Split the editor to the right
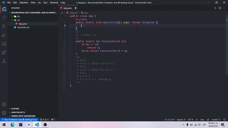 (x=220, y=8)
